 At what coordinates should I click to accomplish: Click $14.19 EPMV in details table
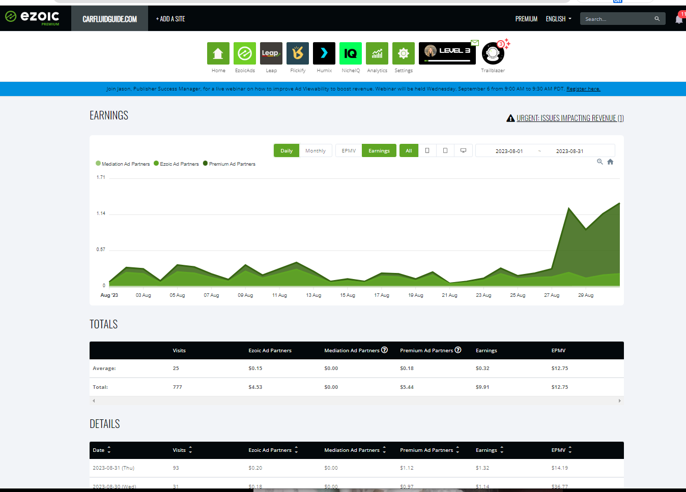(560, 468)
